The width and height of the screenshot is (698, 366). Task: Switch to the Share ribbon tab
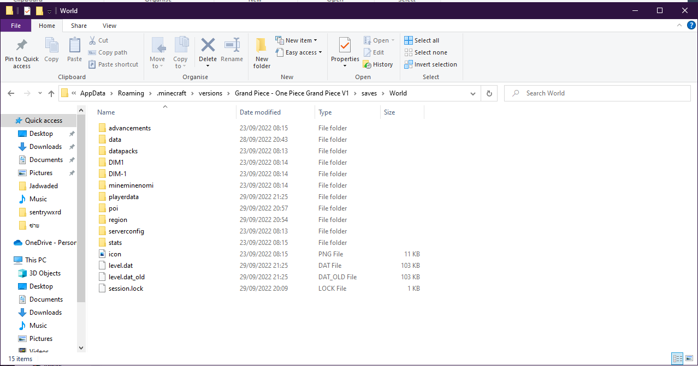79,26
